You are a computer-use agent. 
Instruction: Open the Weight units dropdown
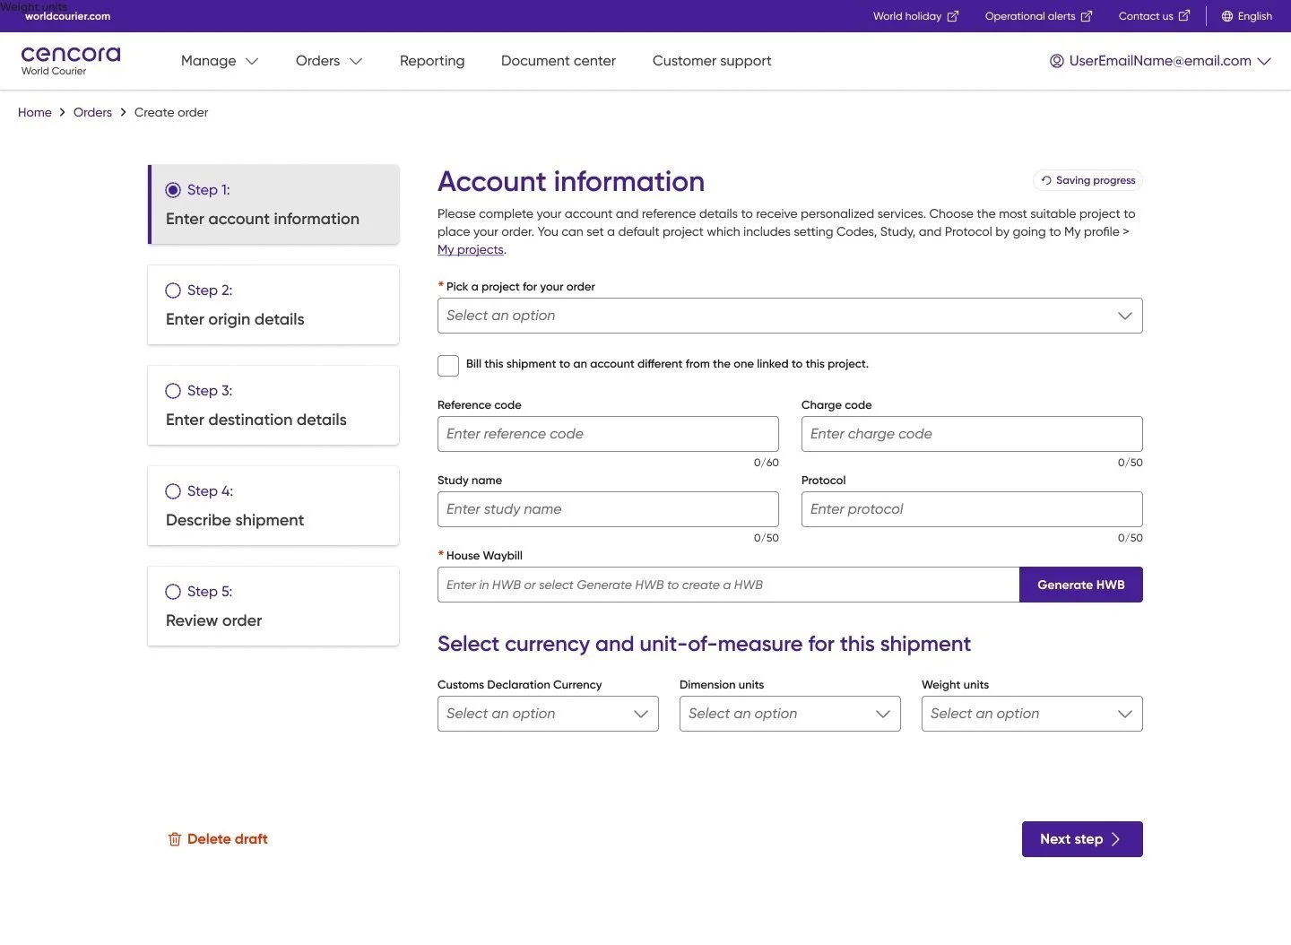(1032, 714)
